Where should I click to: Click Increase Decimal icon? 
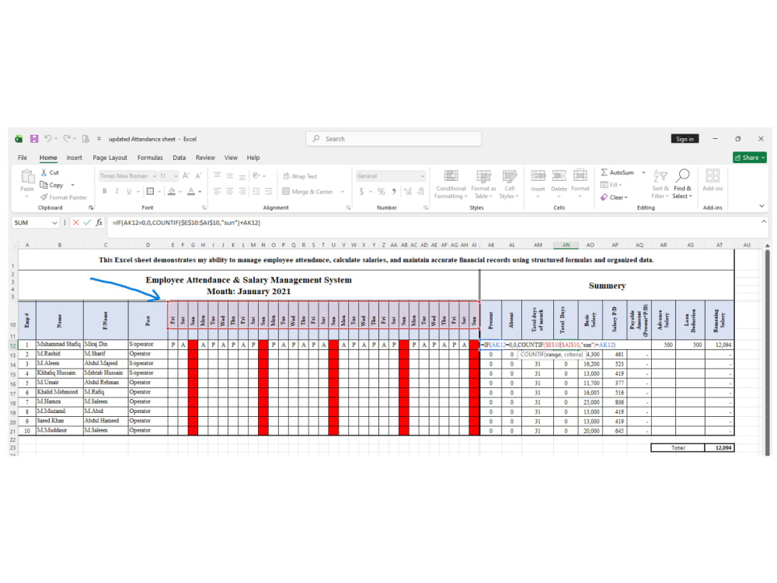(x=407, y=191)
